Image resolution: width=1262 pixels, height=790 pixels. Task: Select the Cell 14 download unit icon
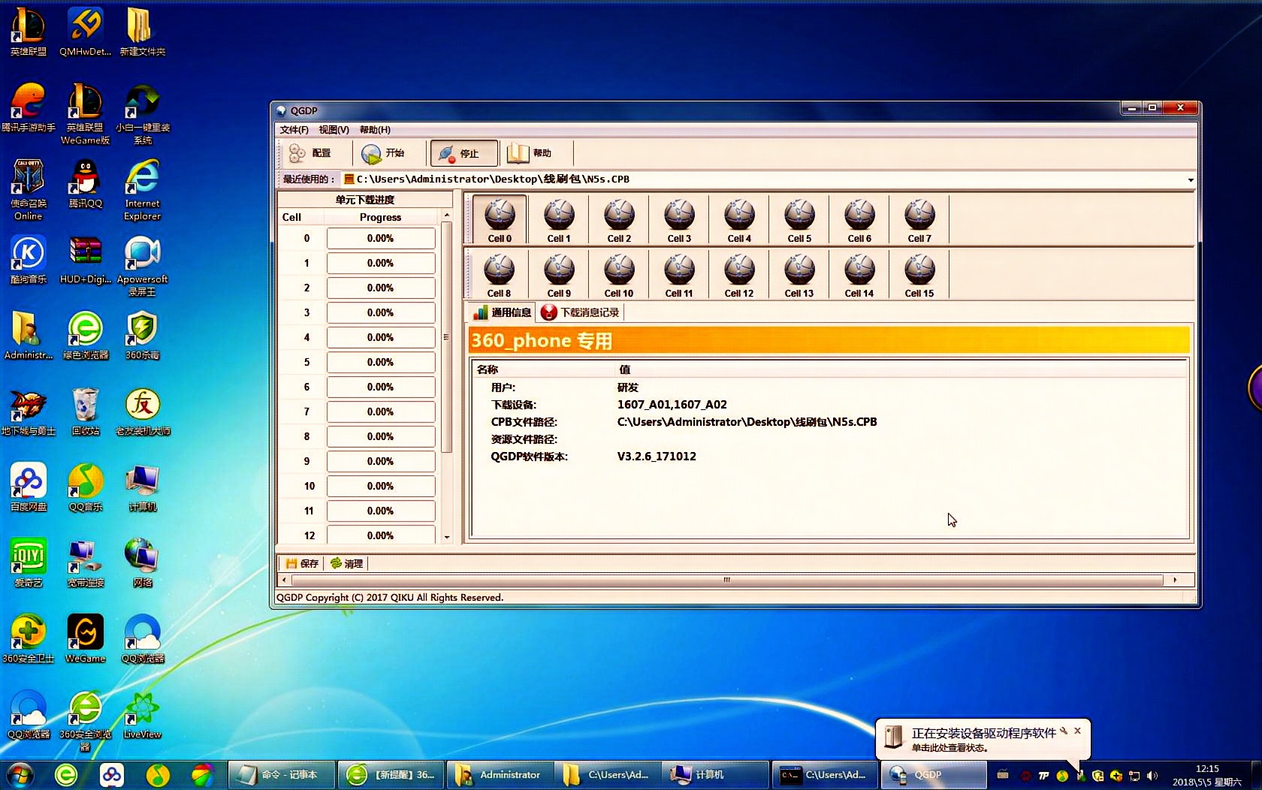tap(859, 275)
